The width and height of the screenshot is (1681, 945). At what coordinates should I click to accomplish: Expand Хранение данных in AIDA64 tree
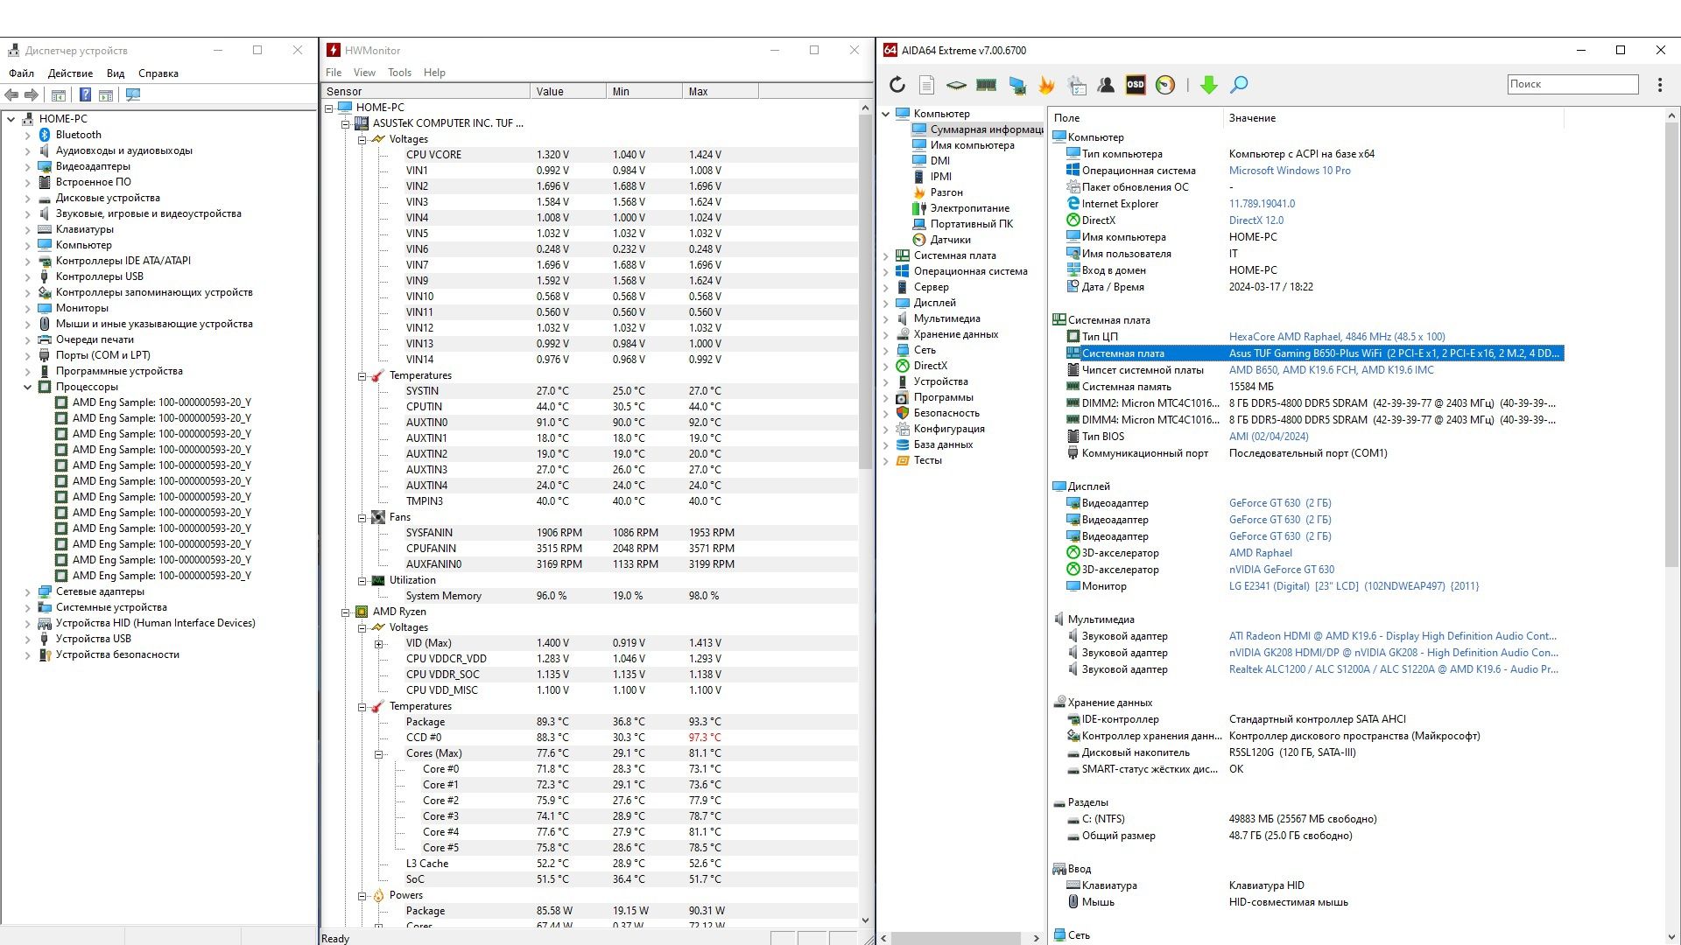coord(885,334)
